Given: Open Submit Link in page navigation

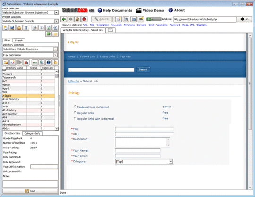Looking at the screenshot, I should point(87,57).
